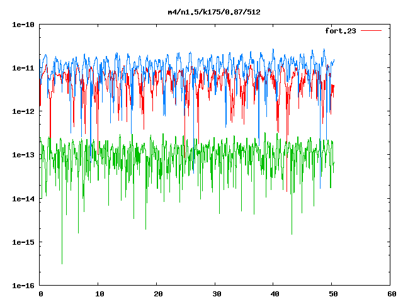Click the x-axis label 50
This screenshot has width=403, height=302.
pos(333,294)
